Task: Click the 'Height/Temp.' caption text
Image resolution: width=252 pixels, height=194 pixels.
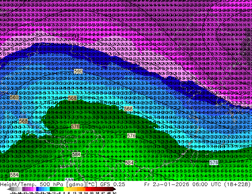Action: coord(18,184)
